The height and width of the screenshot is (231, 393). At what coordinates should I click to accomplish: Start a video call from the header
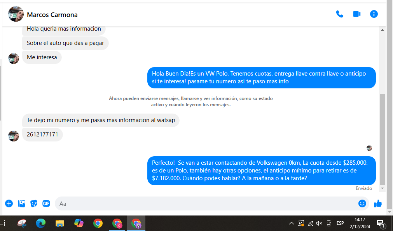click(357, 14)
